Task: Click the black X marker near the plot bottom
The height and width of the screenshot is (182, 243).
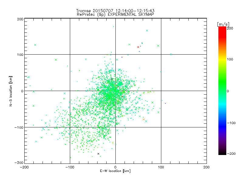Action: coord(98,154)
